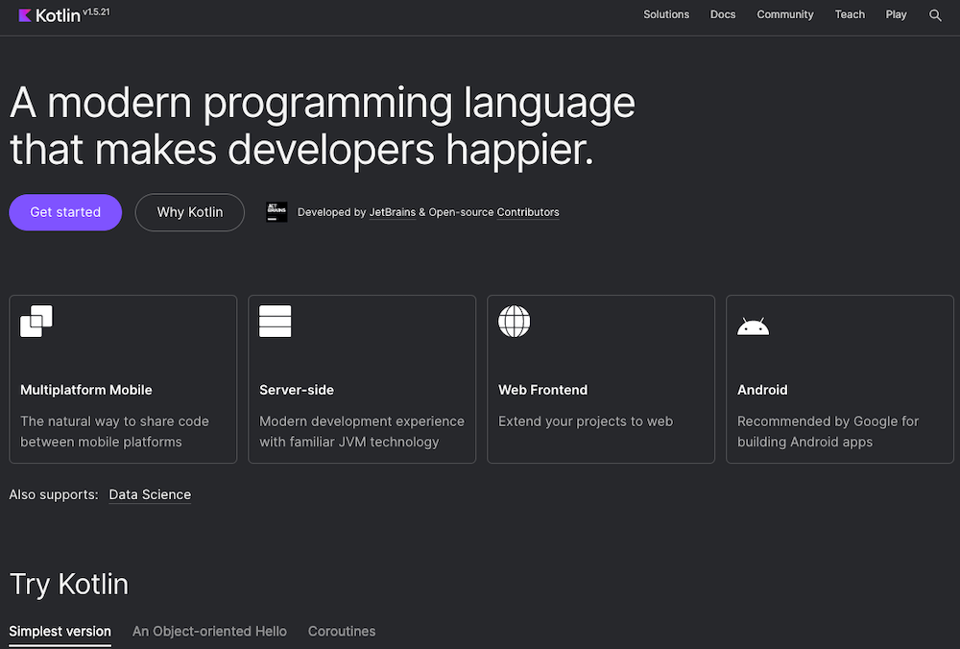Follow the Contributors link

click(528, 212)
